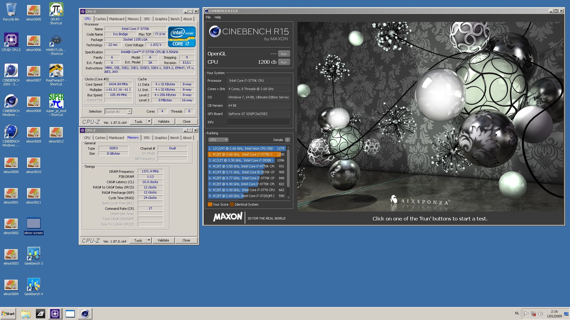
Task: Click the network tray icon with red X
Action: [x=533, y=314]
